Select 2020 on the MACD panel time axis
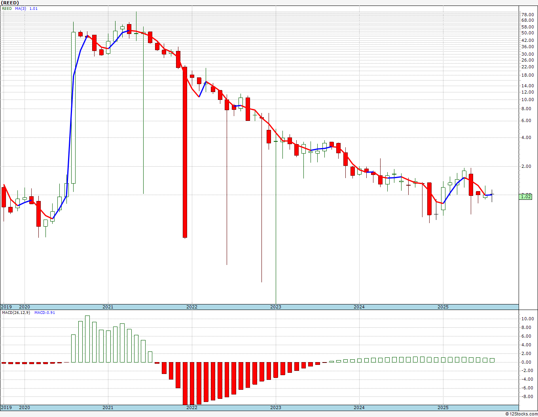The width and height of the screenshot is (538, 417). pos(25,408)
